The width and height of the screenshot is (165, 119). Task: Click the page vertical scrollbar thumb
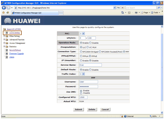[162, 67]
